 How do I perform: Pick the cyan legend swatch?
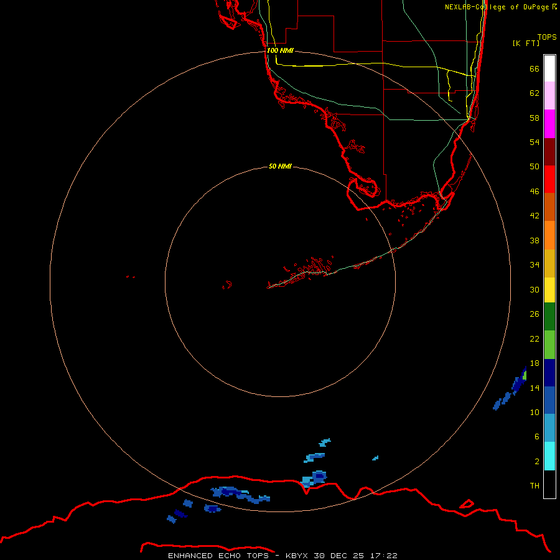click(x=549, y=456)
